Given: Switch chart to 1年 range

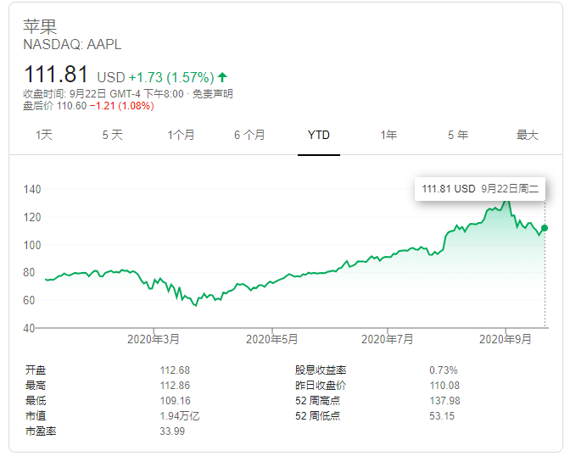Looking at the screenshot, I should pyautogui.click(x=388, y=135).
